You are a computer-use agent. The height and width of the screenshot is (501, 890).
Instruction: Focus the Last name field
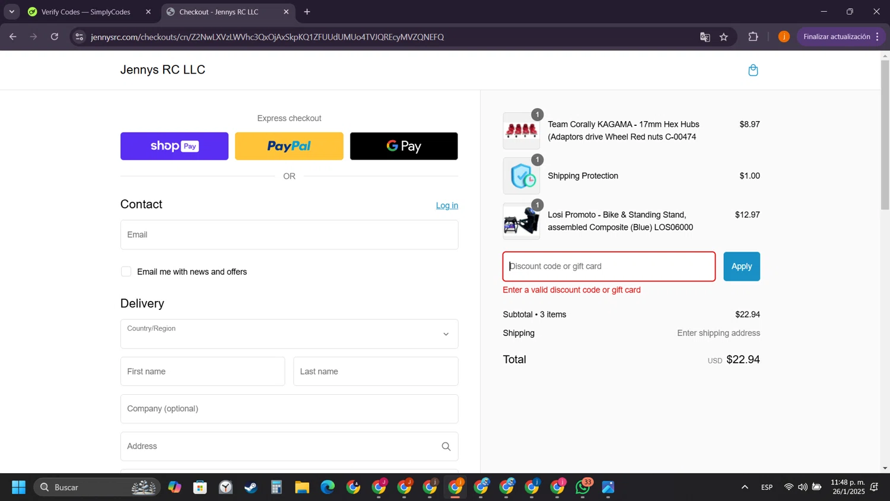[376, 372]
